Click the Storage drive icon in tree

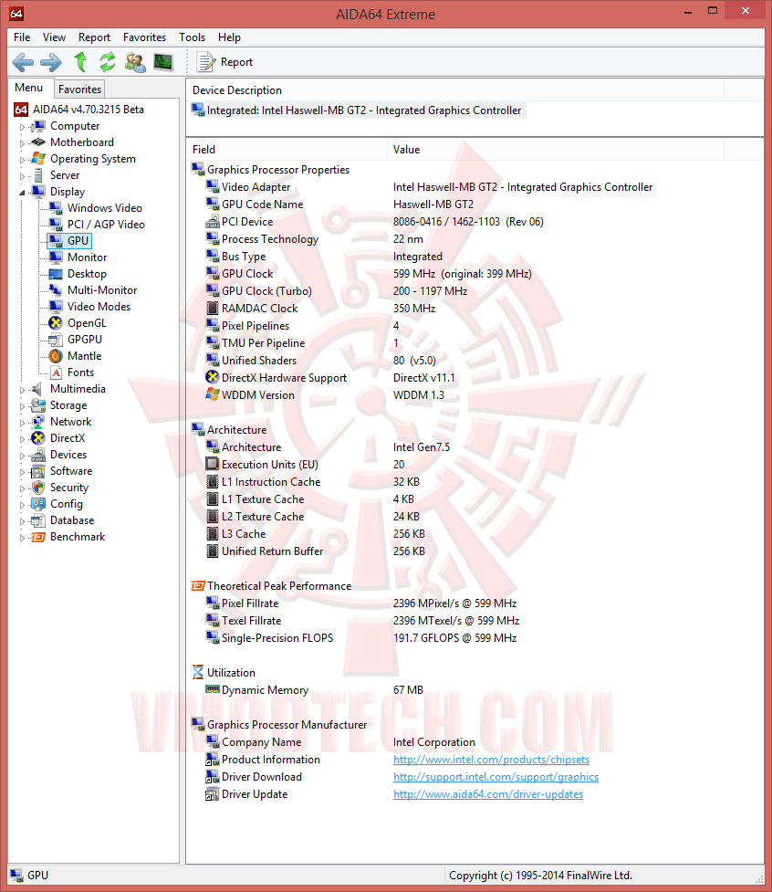point(38,405)
